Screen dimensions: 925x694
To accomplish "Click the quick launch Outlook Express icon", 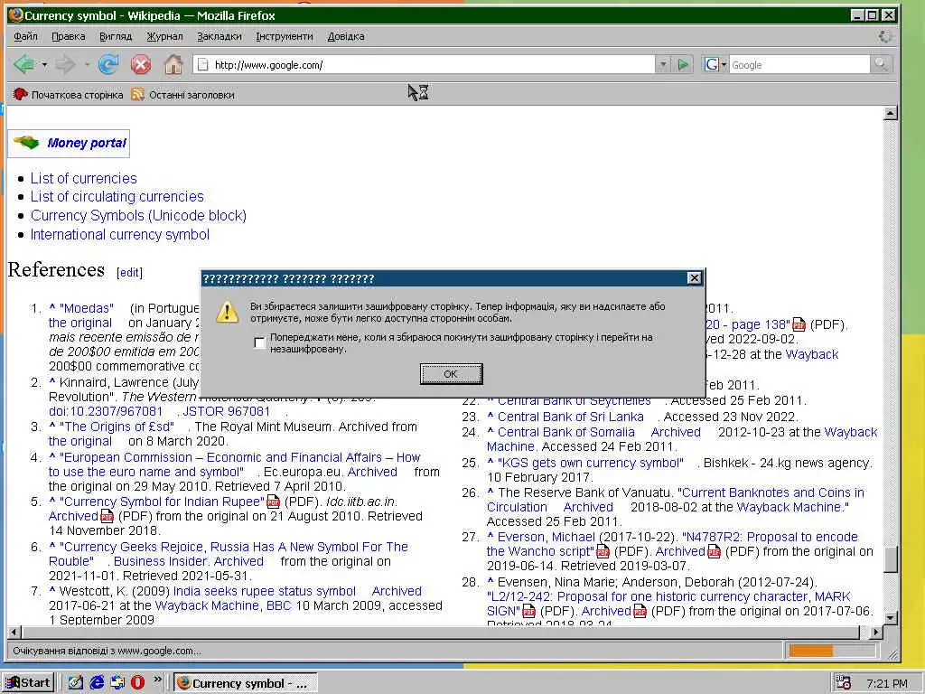I will pyautogui.click(x=117, y=683).
